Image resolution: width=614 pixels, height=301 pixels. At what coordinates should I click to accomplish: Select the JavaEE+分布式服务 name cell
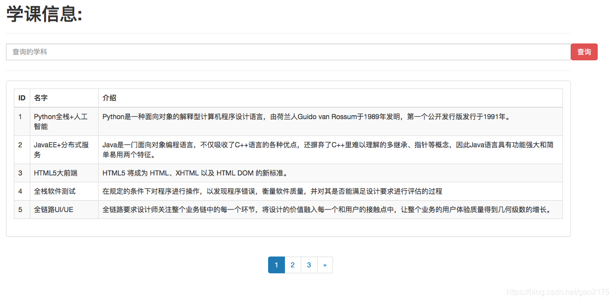point(64,150)
